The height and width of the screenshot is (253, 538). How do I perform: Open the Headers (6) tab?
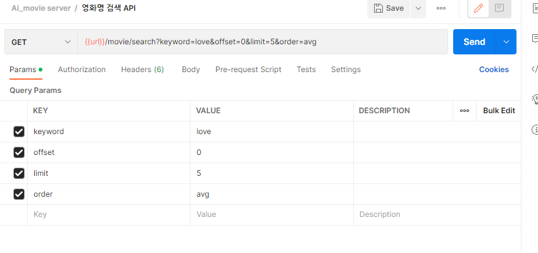(142, 70)
